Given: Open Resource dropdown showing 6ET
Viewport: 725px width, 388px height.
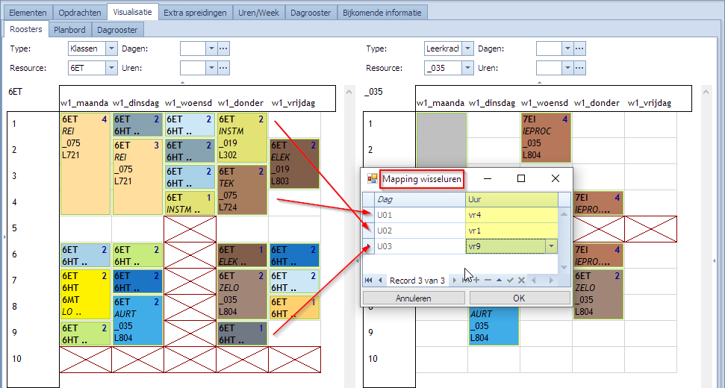Looking at the screenshot, I should point(111,68).
